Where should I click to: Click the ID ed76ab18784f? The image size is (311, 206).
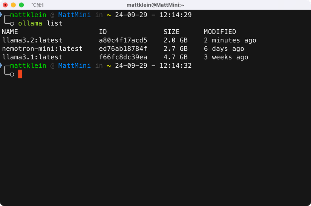coord(123,48)
